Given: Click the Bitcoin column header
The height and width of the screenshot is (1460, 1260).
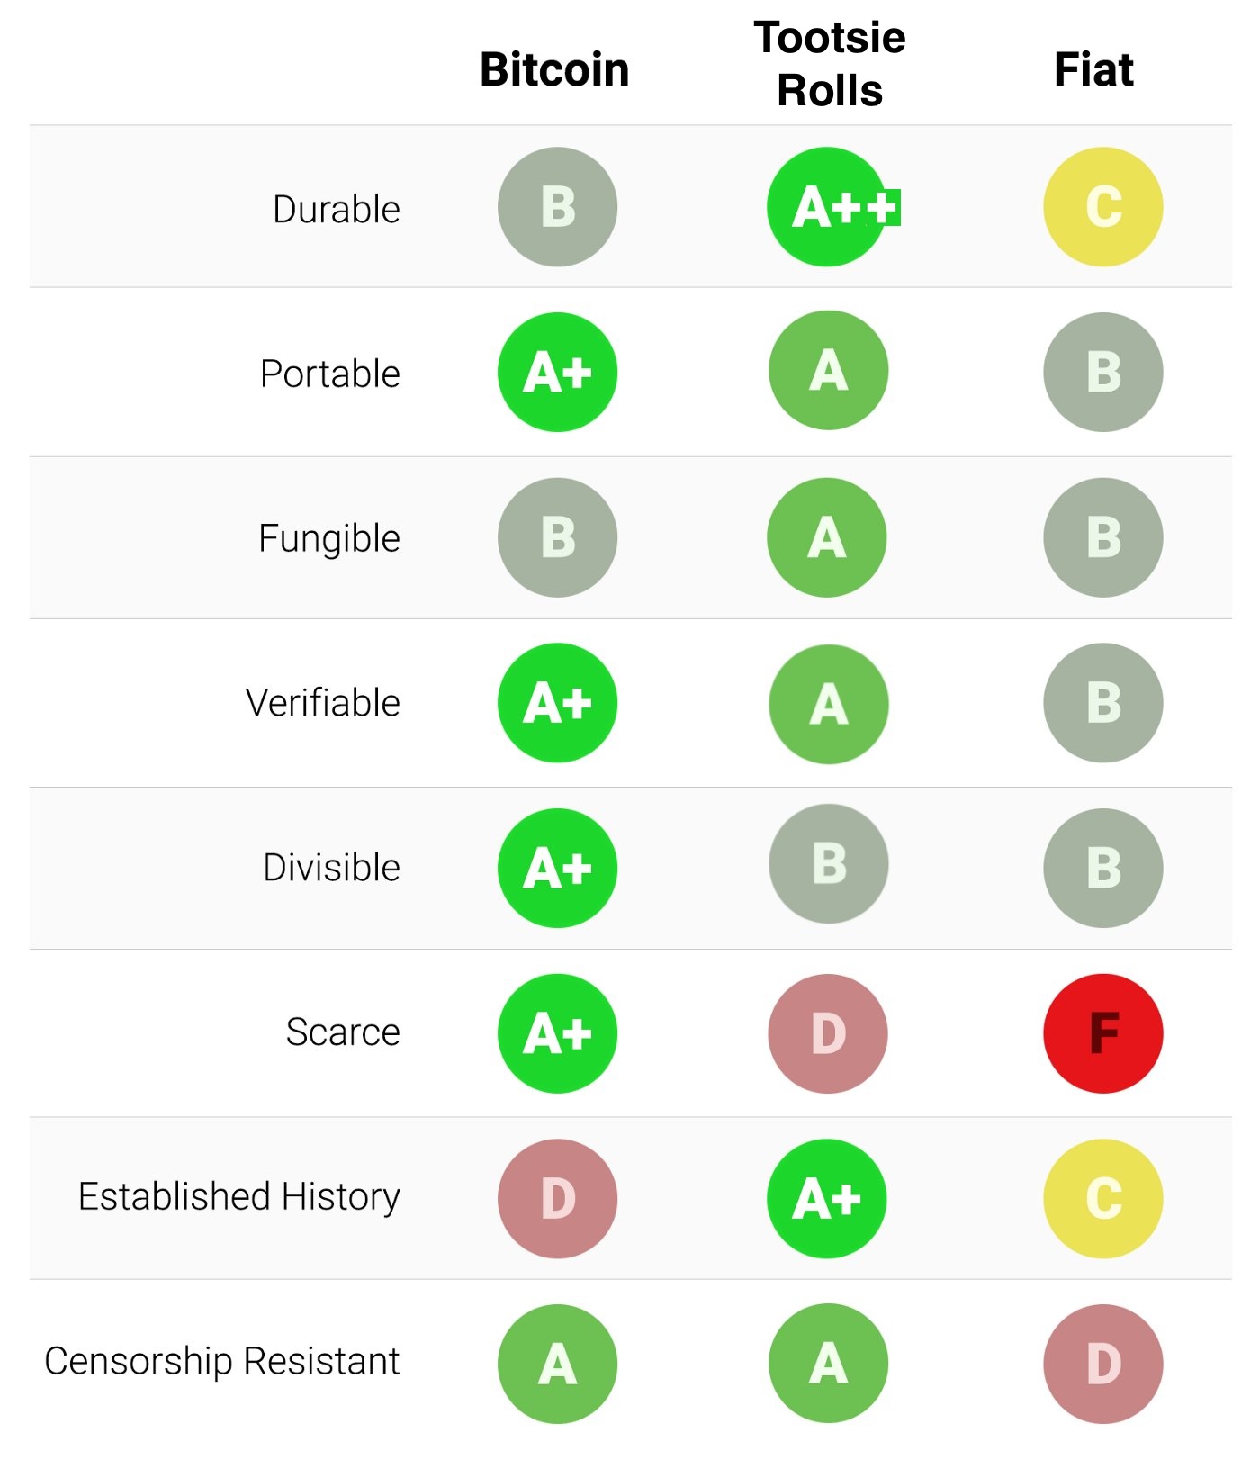Looking at the screenshot, I should coord(554,69).
